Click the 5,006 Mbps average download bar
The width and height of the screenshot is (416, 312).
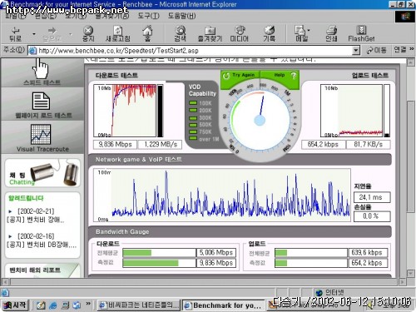[x=159, y=253]
